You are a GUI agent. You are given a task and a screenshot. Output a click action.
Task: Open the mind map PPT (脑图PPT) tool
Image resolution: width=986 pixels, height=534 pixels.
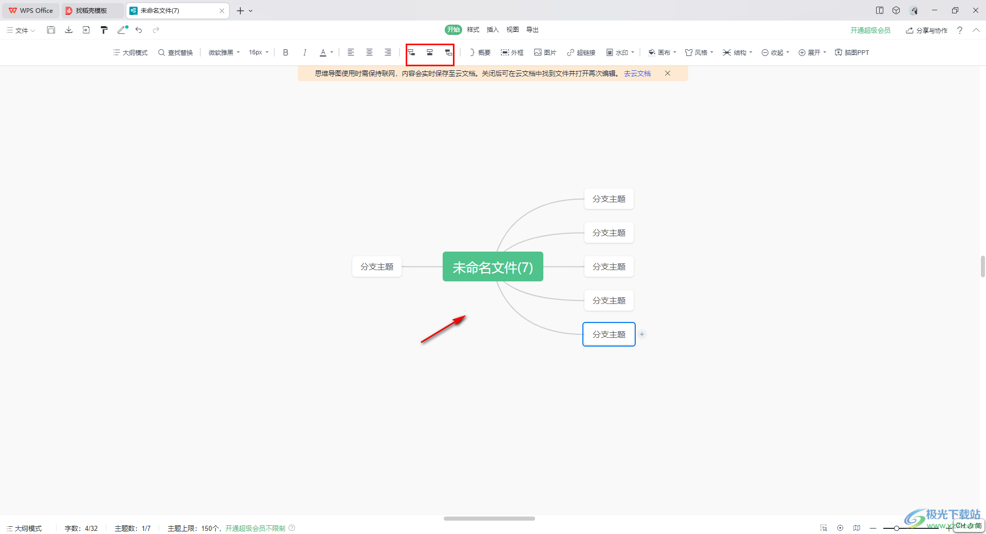[x=852, y=52]
